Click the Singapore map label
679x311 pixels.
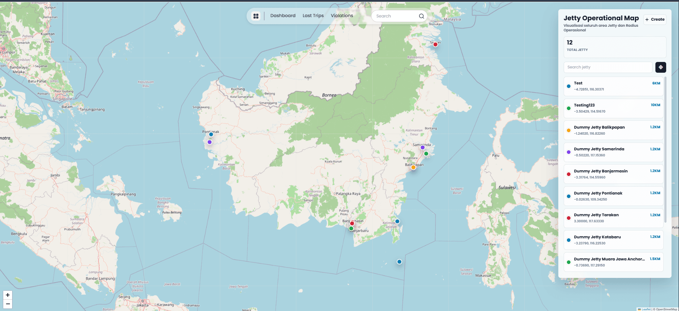pyautogui.click(x=62, y=99)
